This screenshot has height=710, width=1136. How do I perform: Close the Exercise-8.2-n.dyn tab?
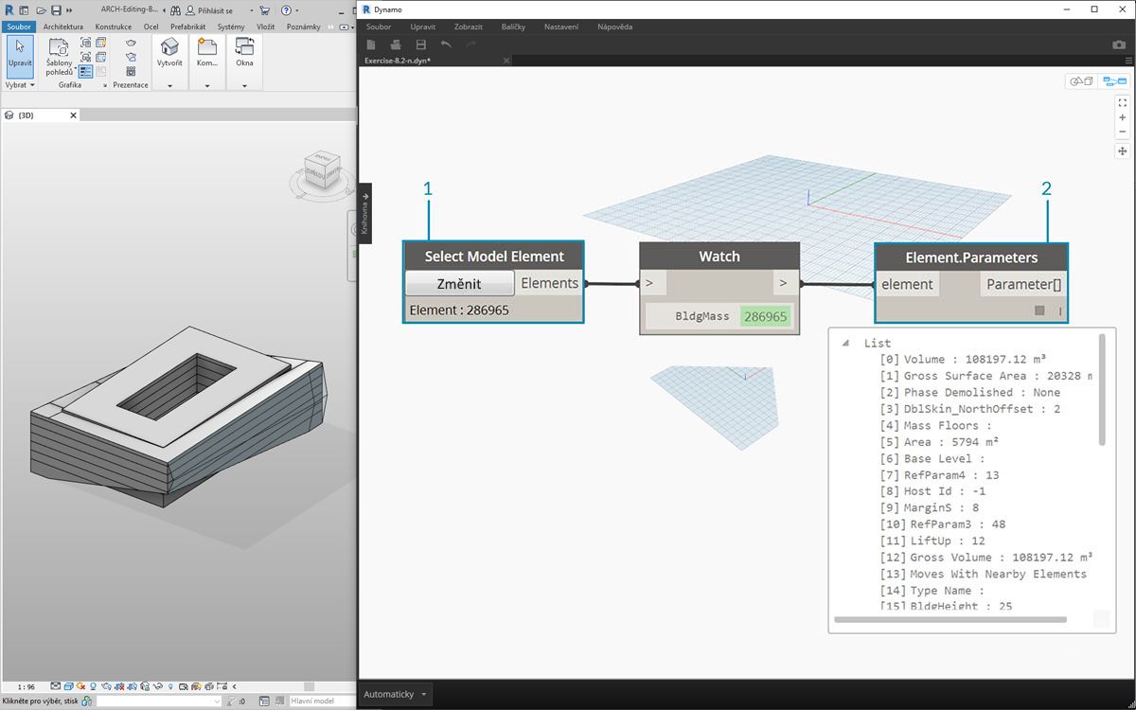coord(506,61)
